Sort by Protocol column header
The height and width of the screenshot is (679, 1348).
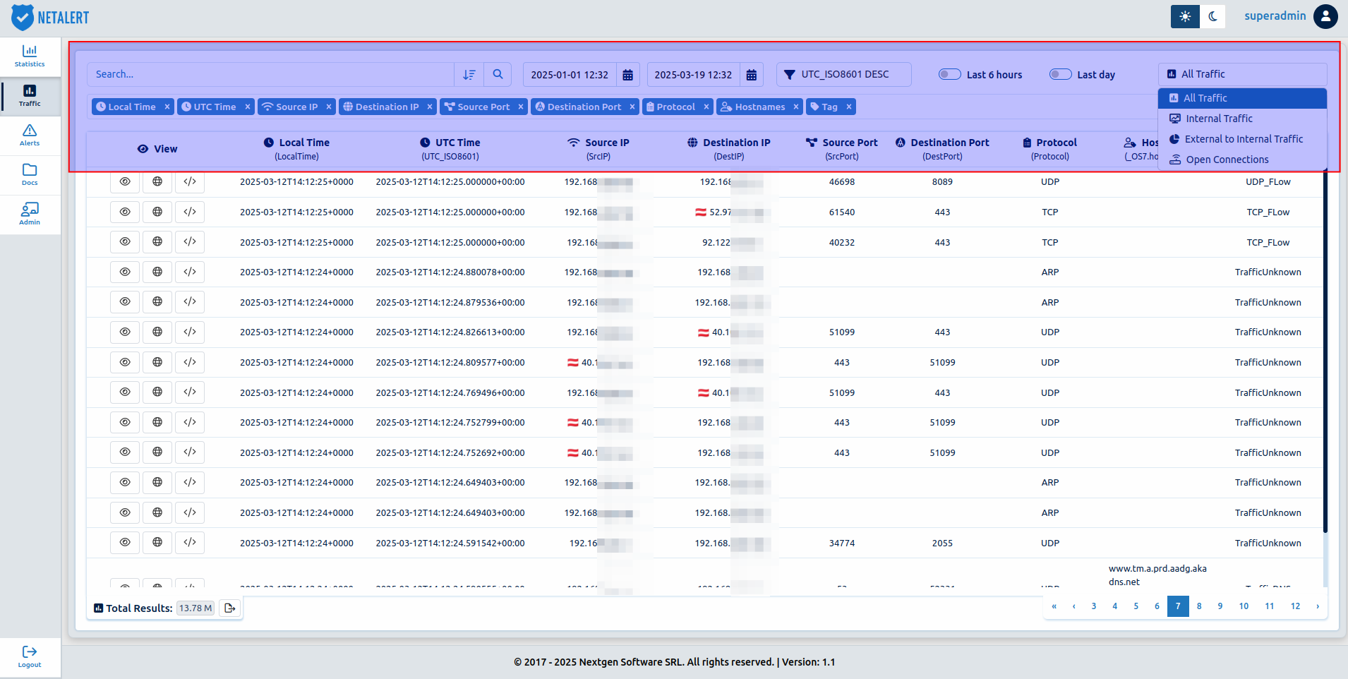pos(1050,149)
